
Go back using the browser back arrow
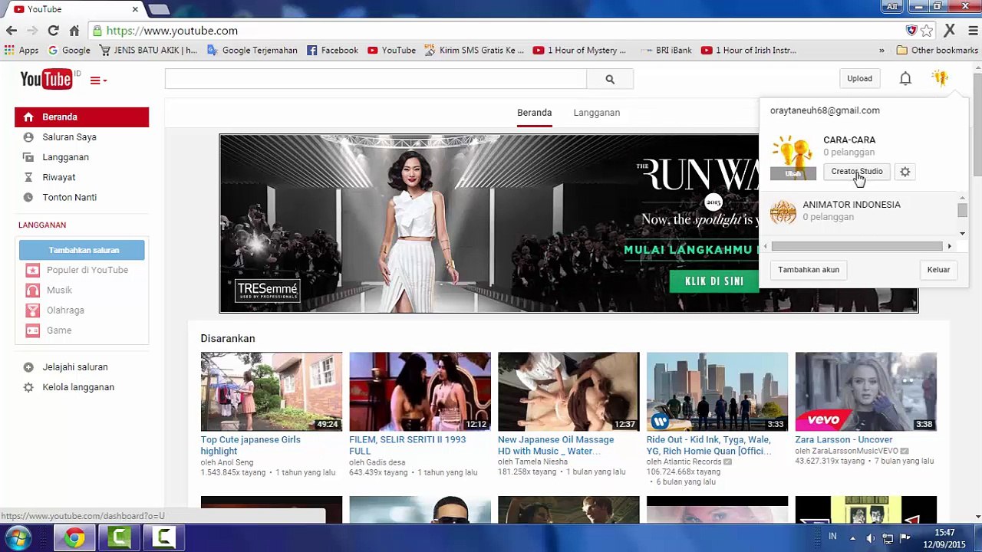tap(12, 31)
